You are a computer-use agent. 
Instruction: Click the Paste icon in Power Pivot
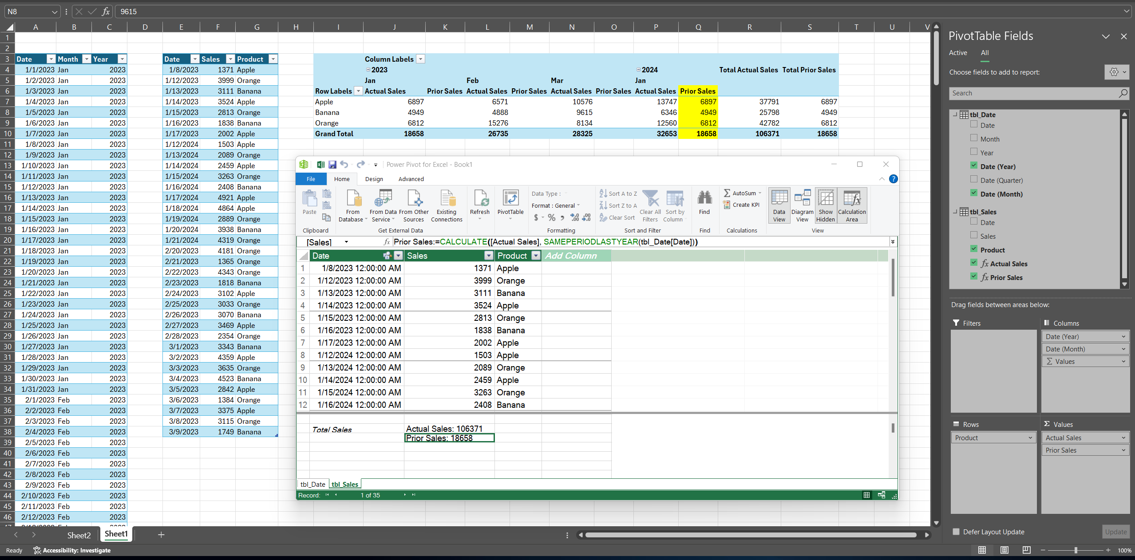[x=309, y=202]
